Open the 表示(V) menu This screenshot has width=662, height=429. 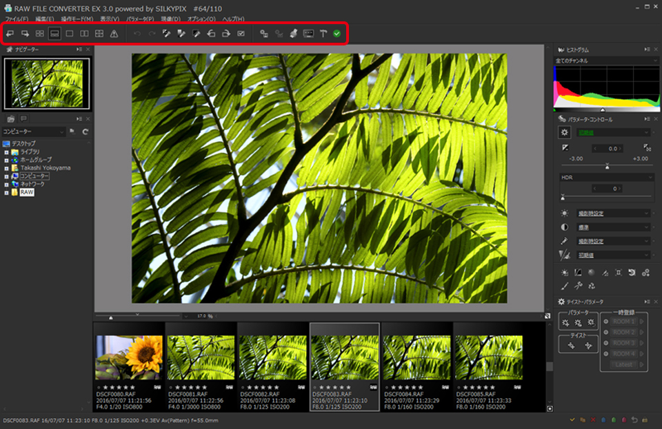(110, 19)
